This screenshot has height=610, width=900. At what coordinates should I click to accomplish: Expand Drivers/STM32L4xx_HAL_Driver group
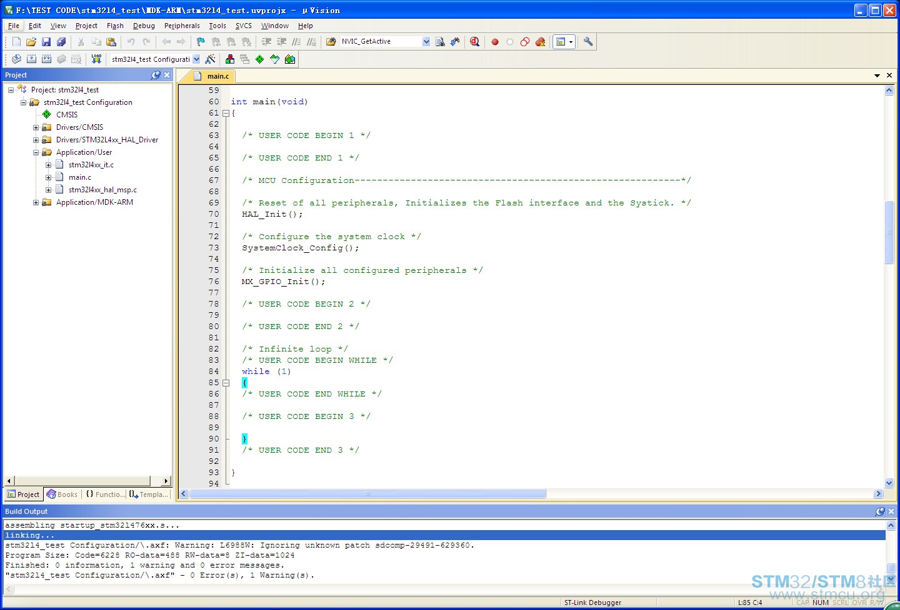click(36, 140)
